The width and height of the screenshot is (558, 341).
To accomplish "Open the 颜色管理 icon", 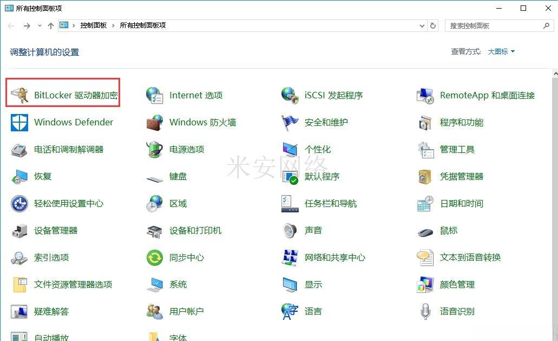I will pyautogui.click(x=425, y=284).
